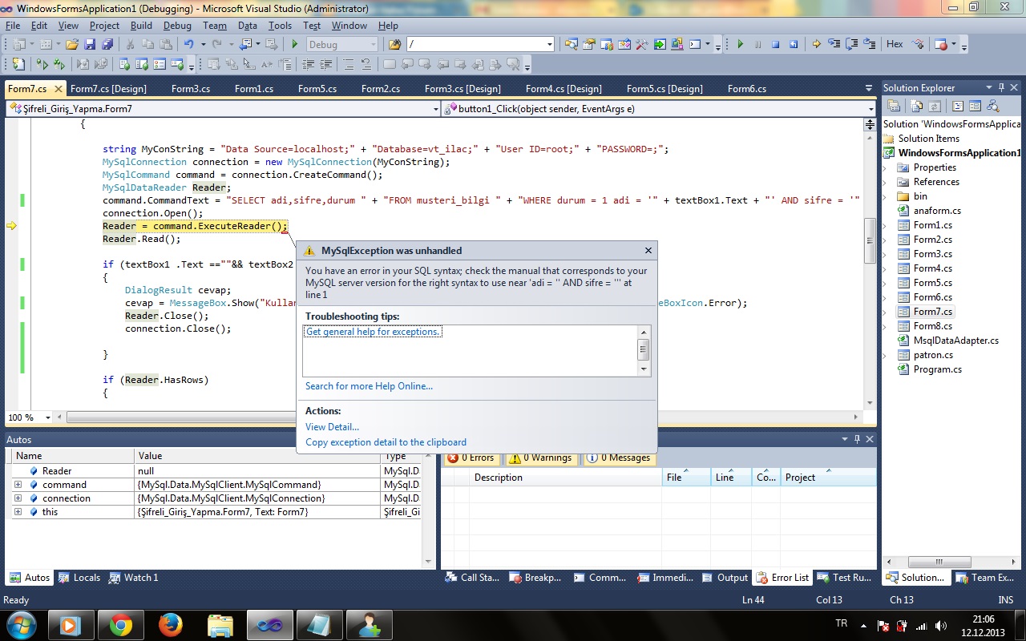
Task: Uncomment the selected lines icon
Action: pyautogui.click(x=366, y=65)
